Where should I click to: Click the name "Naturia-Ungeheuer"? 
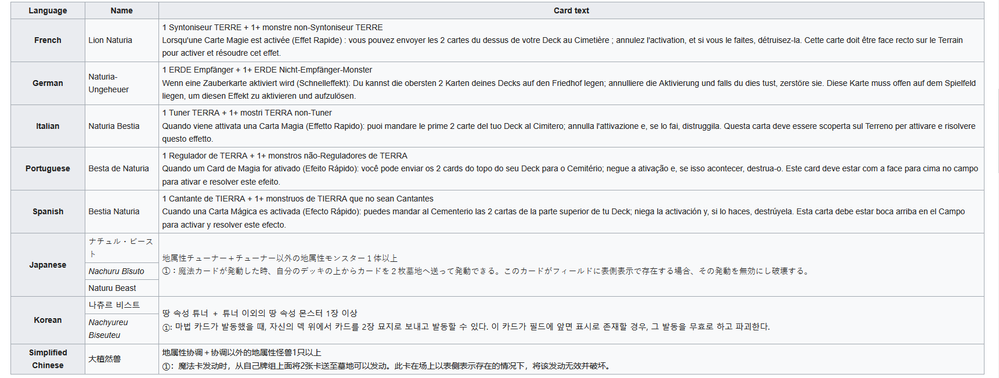[109, 83]
